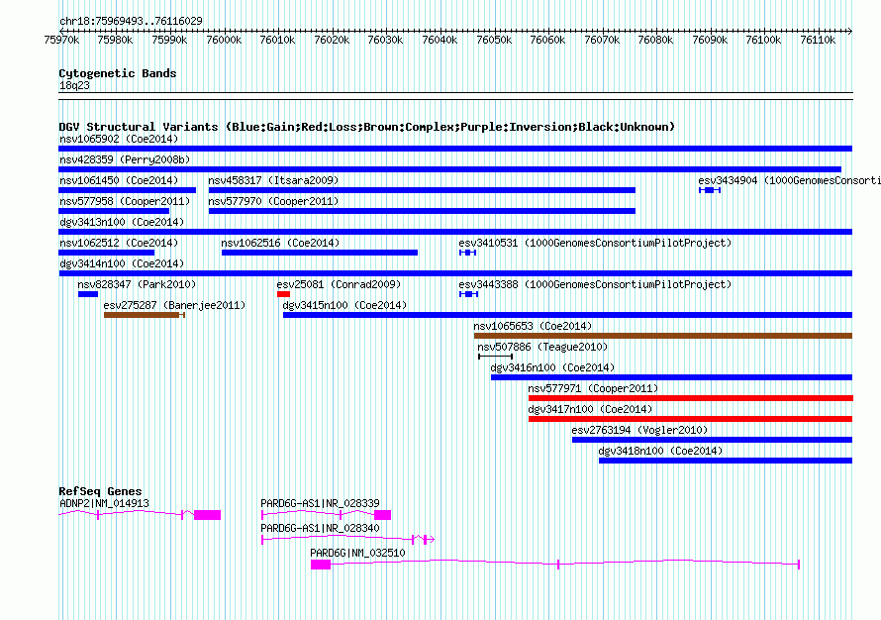Screen dimensions: 881x620
Task: Click the nsv1061450 (Coe2014) variant label
Action: tap(119, 180)
